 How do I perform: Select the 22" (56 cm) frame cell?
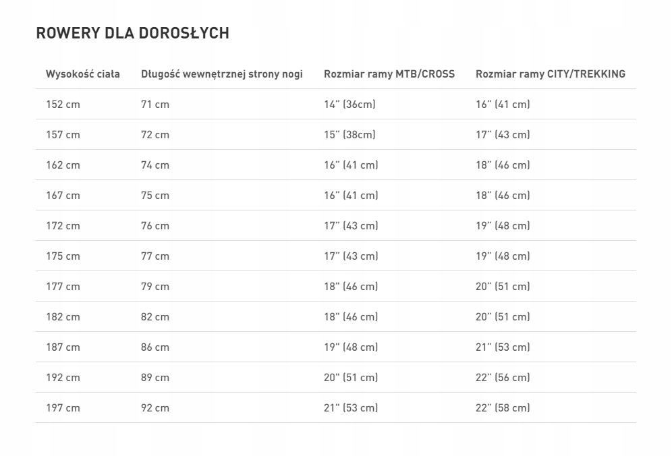click(x=503, y=378)
